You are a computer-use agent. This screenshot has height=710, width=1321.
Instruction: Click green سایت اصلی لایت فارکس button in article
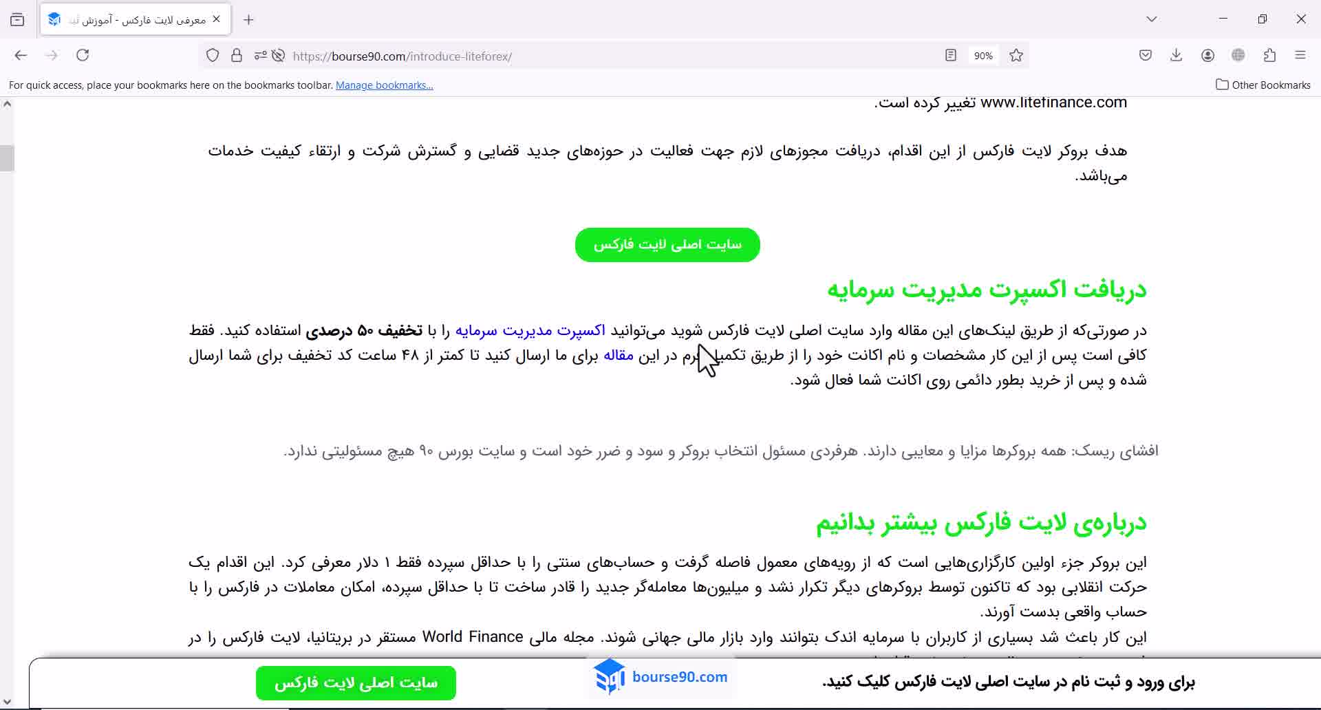tap(667, 245)
